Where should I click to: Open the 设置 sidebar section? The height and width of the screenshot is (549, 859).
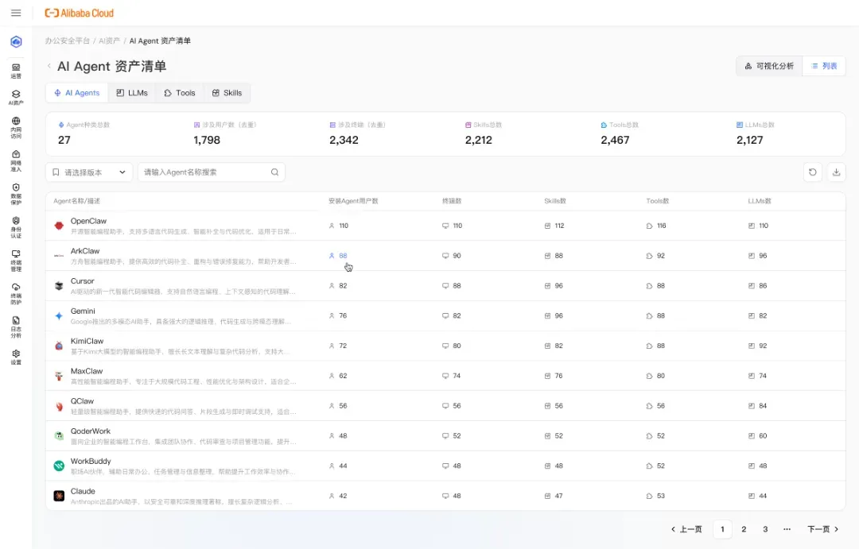[16, 357]
